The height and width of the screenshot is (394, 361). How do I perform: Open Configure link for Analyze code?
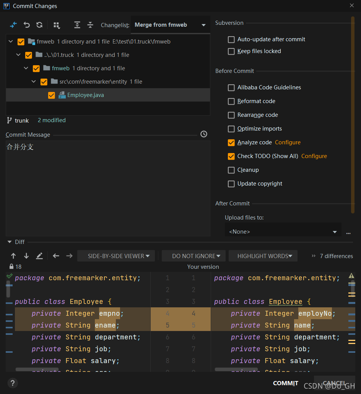[288, 142]
